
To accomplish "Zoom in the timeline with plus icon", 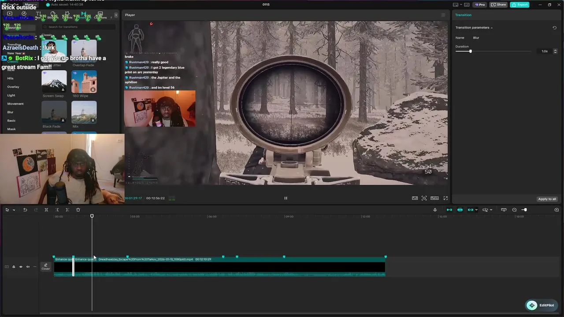I will click(557, 210).
